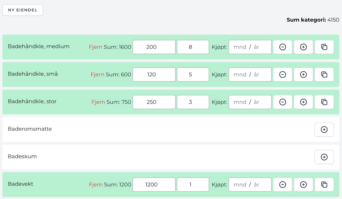Add one more Badehåndkle, stor
Image resolution: width=342 pixels, height=199 pixels.
click(x=303, y=102)
